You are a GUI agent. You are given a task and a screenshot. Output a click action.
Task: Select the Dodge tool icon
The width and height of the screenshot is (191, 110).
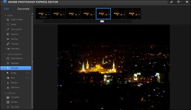point(8,73)
